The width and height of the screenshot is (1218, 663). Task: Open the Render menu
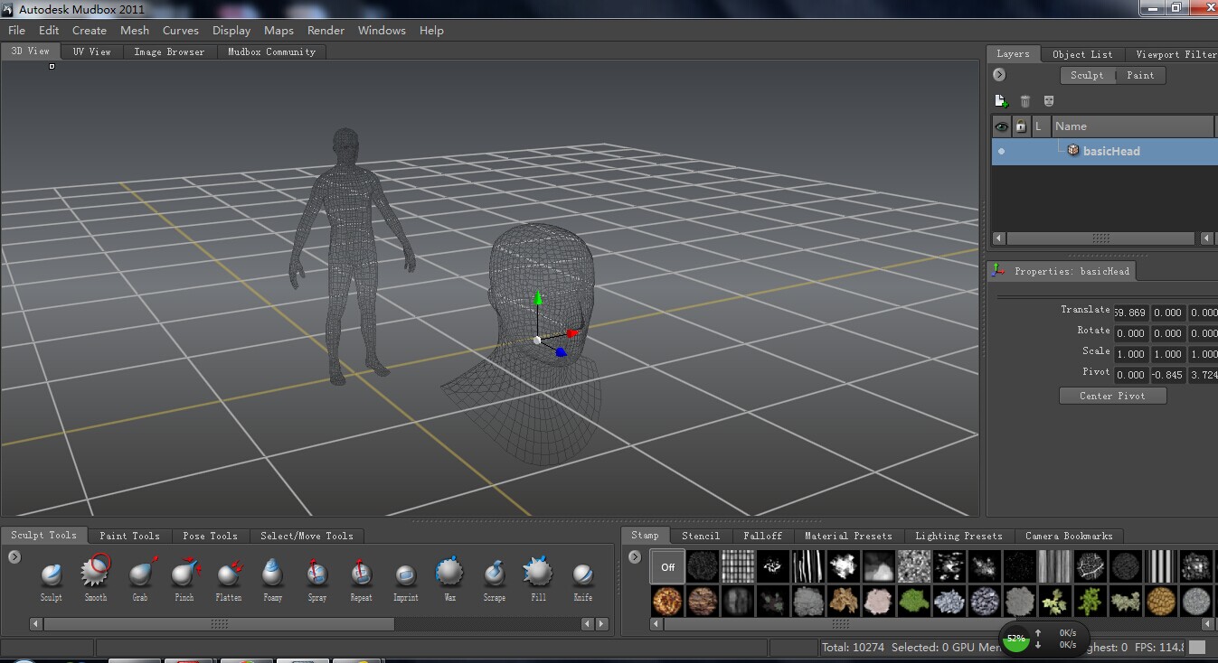click(326, 30)
